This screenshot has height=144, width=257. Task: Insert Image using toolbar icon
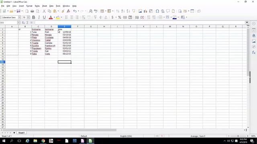point(140,11)
